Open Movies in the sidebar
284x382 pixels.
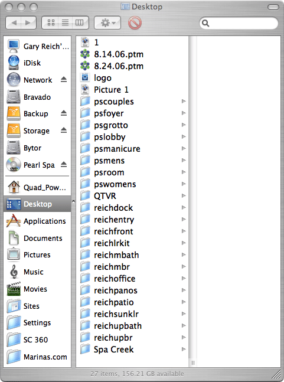[38, 289]
